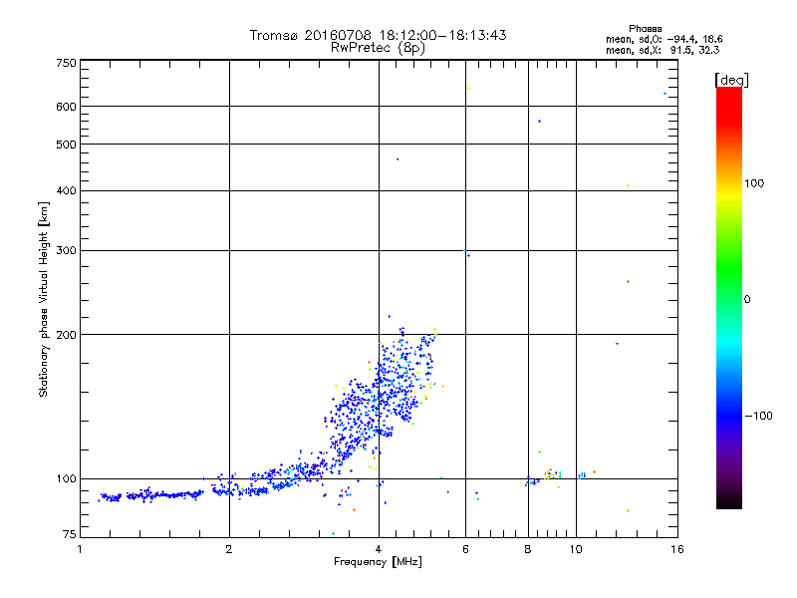This screenshot has height=598, width=797.
Task: Click the y-axis tick label '500'
Action: [x=66, y=144]
